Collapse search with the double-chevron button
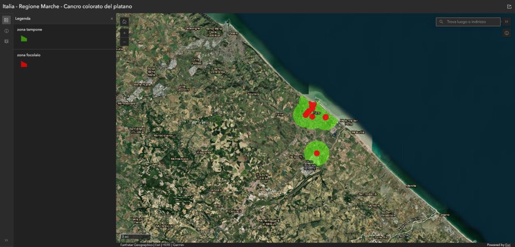The image size is (515, 247). 506,22
